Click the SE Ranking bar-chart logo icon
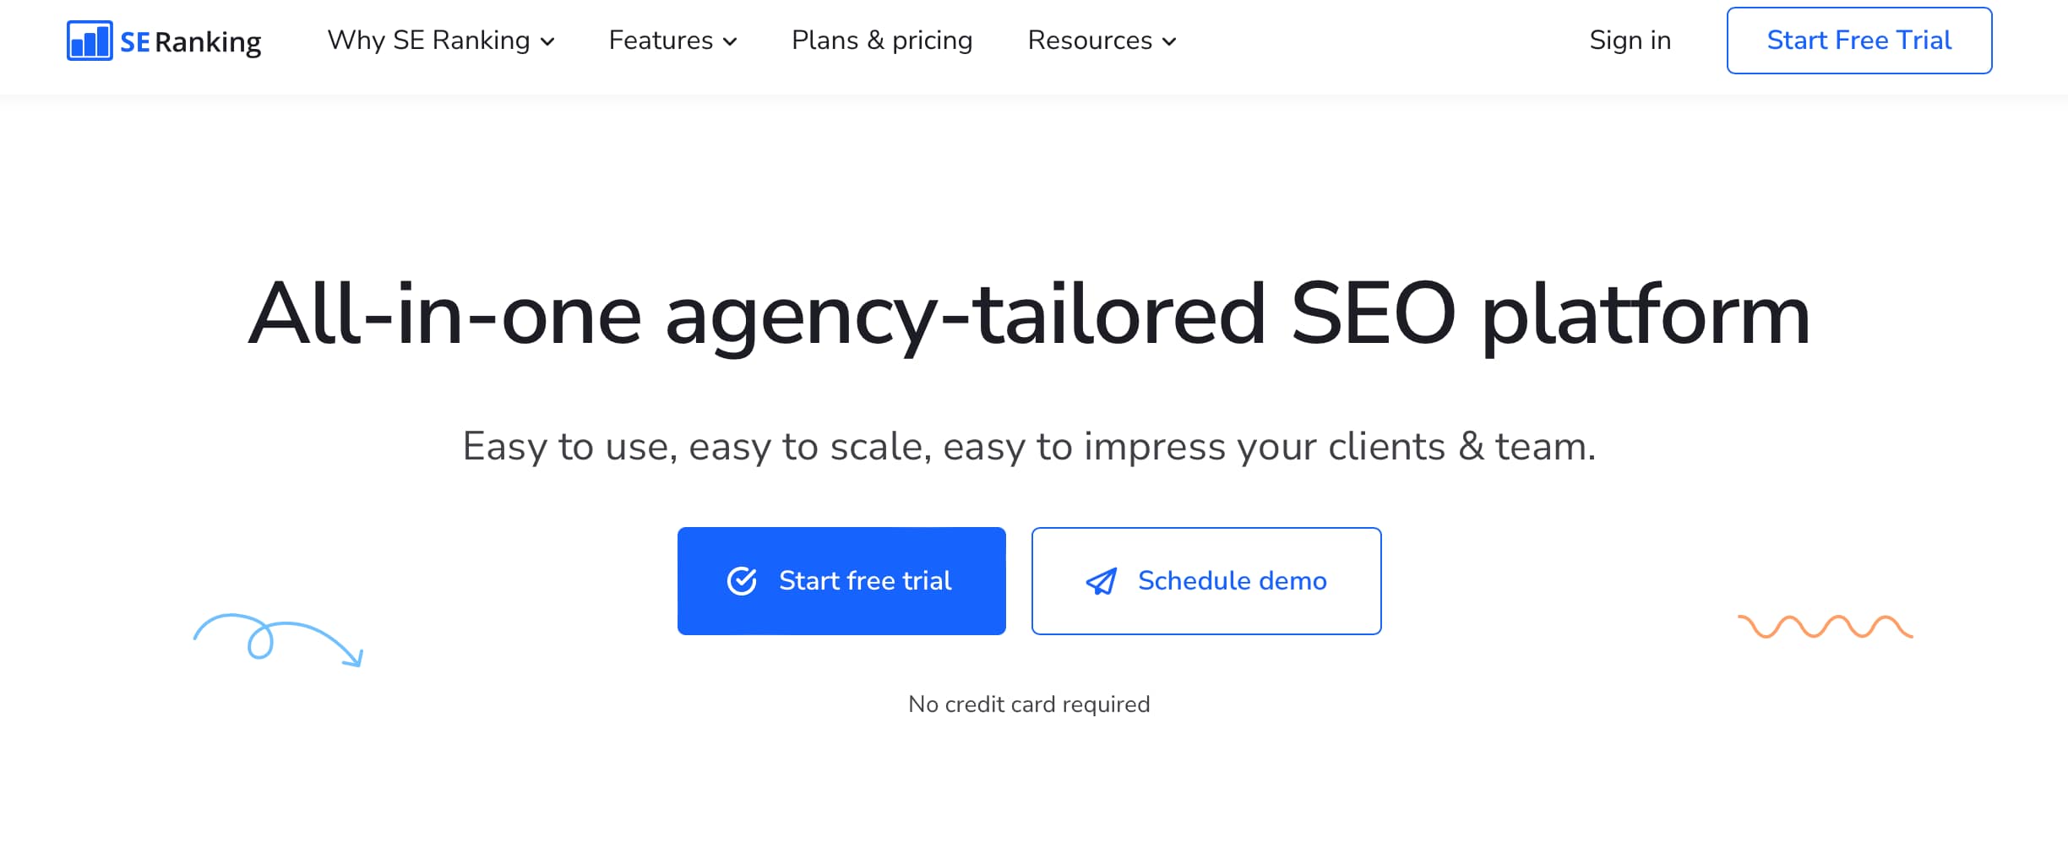Image resolution: width=2068 pixels, height=859 pixels. [88, 40]
